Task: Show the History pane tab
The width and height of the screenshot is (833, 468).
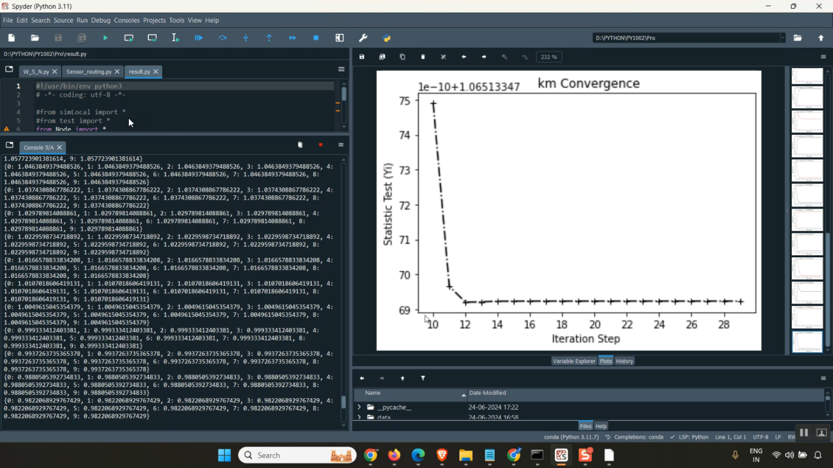Action: (x=624, y=362)
